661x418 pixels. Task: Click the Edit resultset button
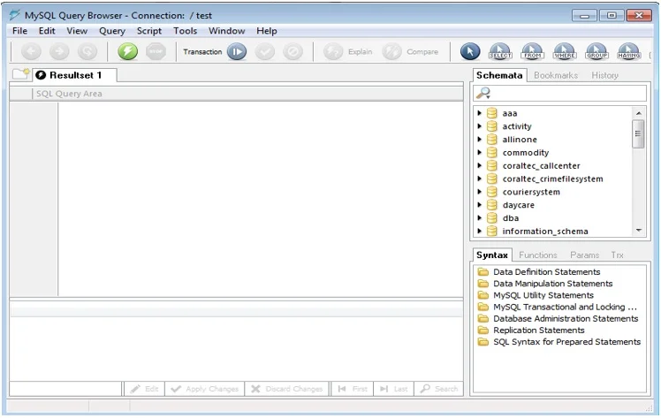point(144,389)
